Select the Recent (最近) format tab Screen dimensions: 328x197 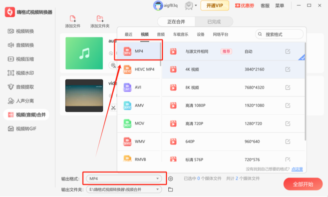(x=128, y=34)
